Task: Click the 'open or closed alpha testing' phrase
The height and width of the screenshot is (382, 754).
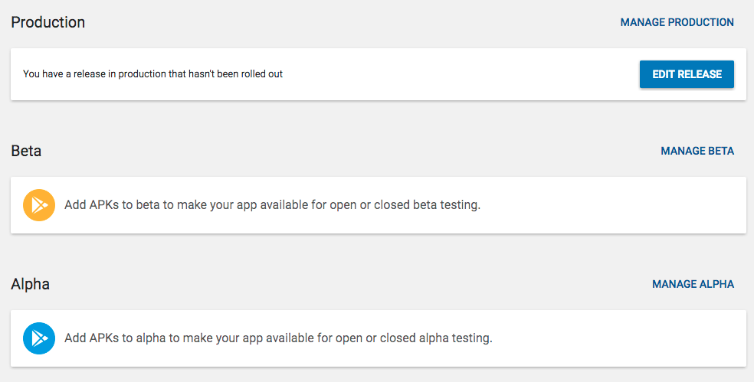Action: click(x=414, y=338)
